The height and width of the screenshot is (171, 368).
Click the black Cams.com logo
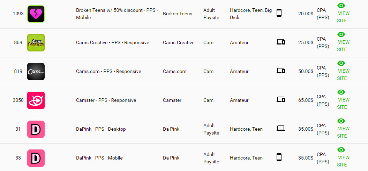(36, 72)
